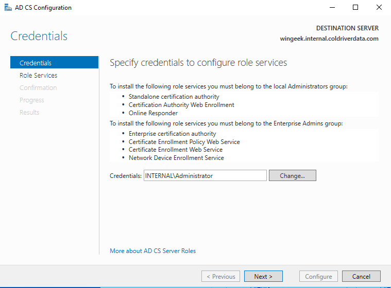Select the Results step in the sidebar
The width and height of the screenshot is (391, 288).
coord(29,112)
